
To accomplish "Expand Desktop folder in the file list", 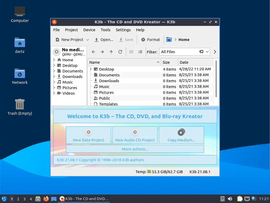I will (91, 69).
